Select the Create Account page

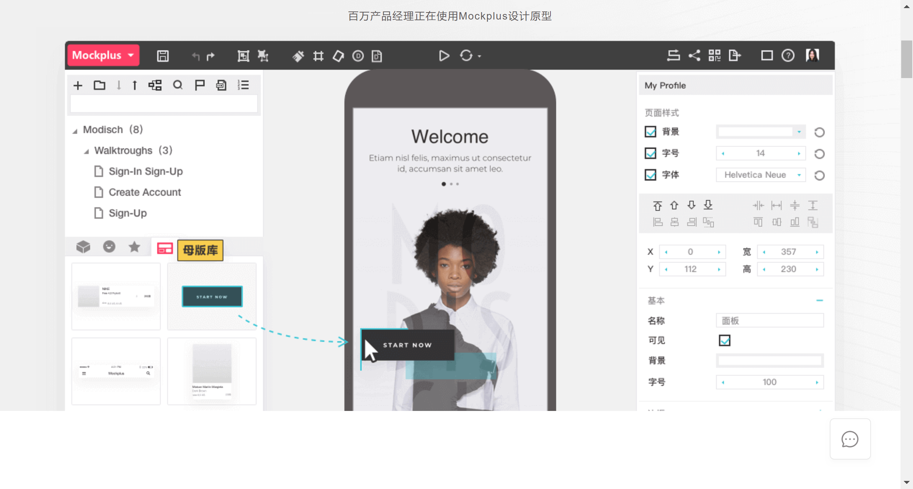coord(144,192)
